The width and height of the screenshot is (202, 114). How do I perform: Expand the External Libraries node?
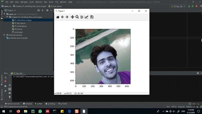[x=4, y=35]
